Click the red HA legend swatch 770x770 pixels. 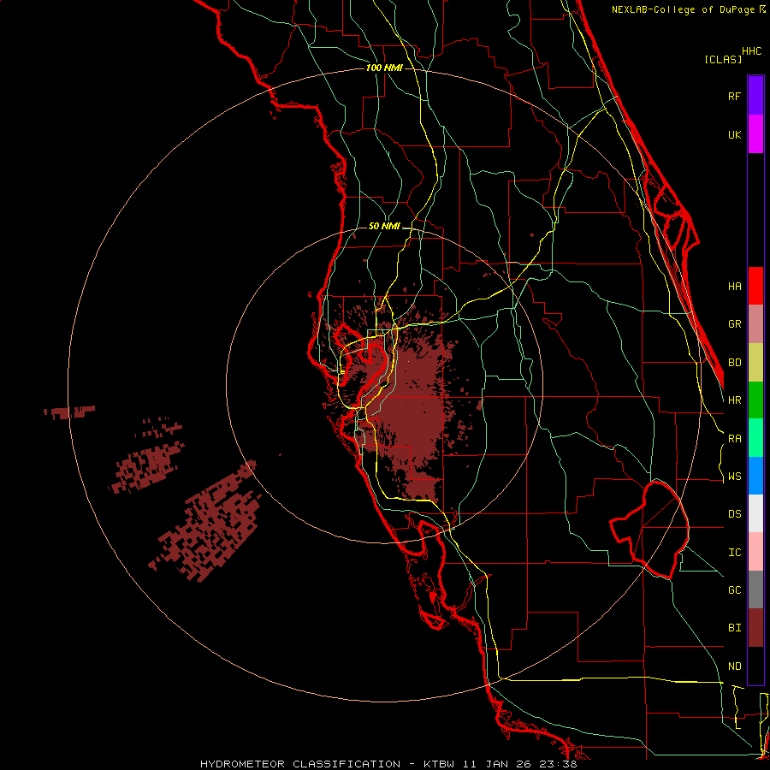[x=755, y=286]
